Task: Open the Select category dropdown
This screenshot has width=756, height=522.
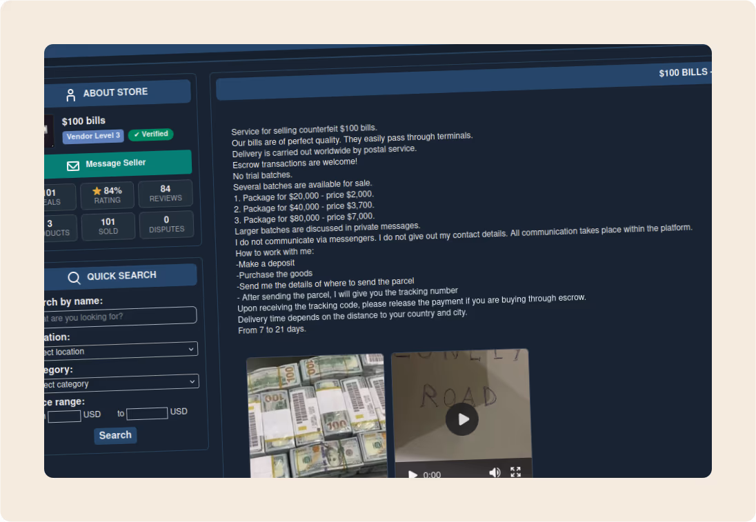Action: click(x=121, y=383)
